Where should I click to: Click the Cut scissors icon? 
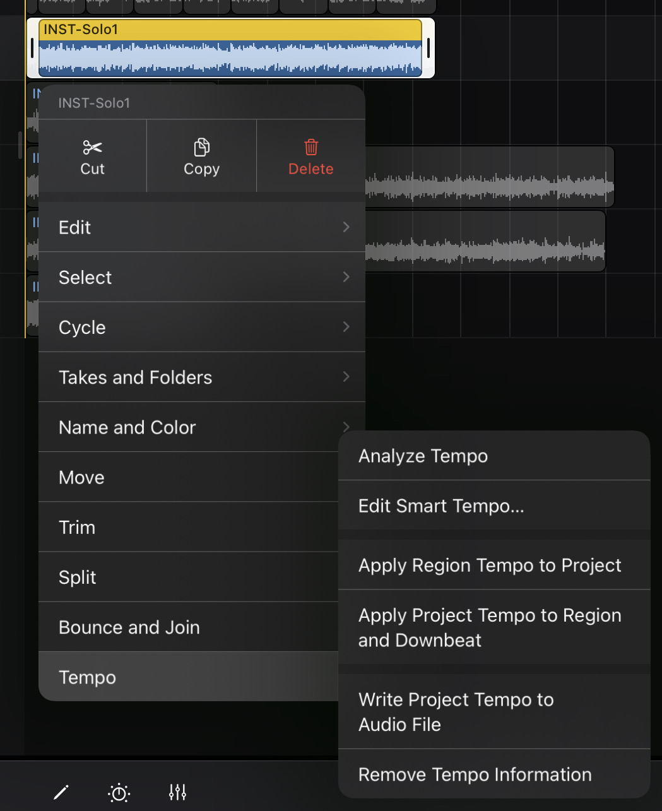point(92,148)
